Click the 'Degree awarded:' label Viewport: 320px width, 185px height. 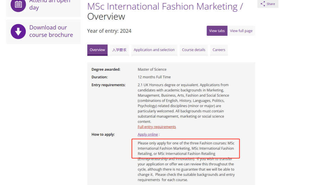[x=106, y=69]
